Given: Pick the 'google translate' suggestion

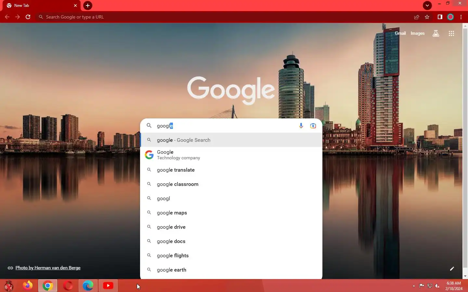Looking at the screenshot, I should [x=231, y=170].
